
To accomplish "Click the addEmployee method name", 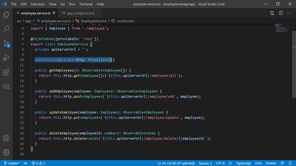I will click(x=61, y=91).
